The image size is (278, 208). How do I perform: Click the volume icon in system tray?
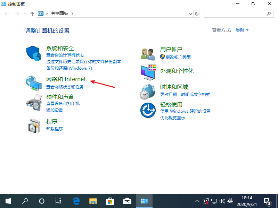tap(223, 201)
